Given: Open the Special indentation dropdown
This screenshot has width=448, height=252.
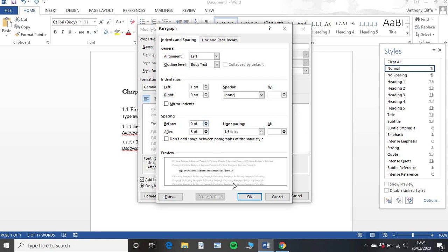Looking at the screenshot, I should click(261, 95).
